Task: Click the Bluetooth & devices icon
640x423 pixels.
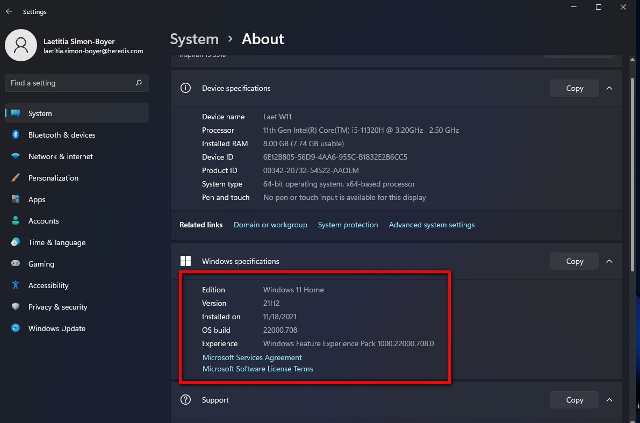Action: point(16,135)
